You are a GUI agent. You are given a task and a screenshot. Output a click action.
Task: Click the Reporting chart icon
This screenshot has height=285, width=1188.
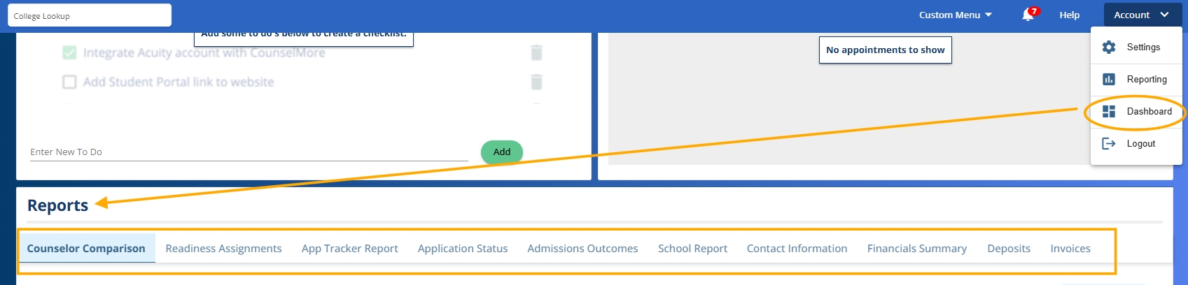1109,80
